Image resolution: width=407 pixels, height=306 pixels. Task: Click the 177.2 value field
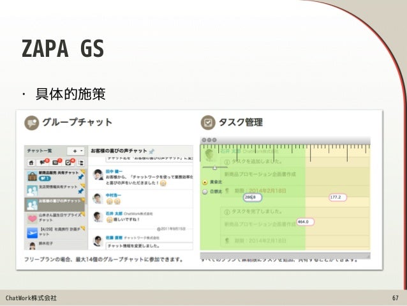tap(337, 197)
